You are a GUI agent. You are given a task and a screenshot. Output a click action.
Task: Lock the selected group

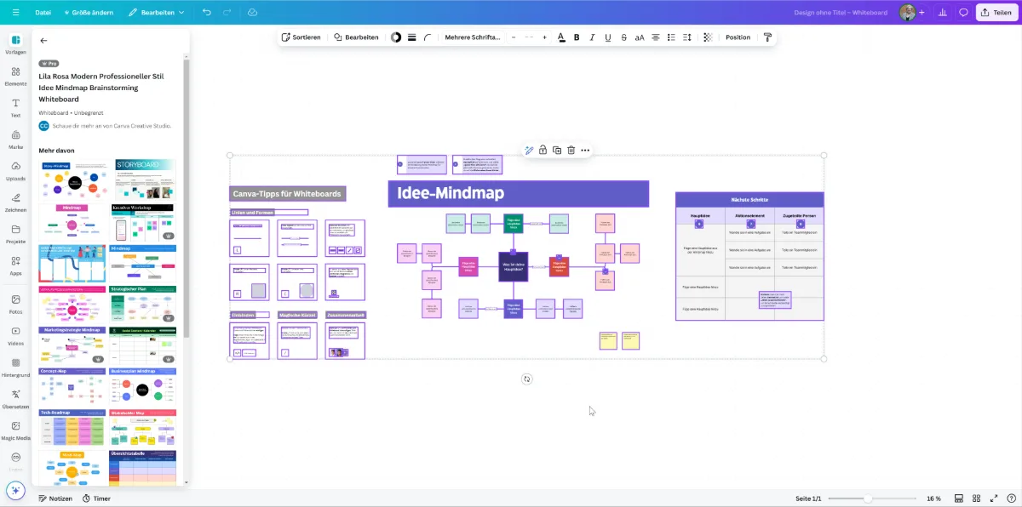(543, 151)
